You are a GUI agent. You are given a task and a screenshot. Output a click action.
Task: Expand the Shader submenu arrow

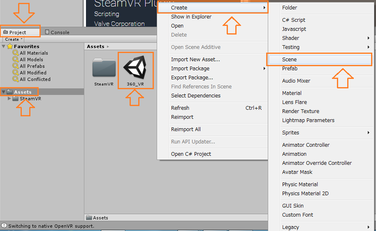pyautogui.click(x=369, y=38)
